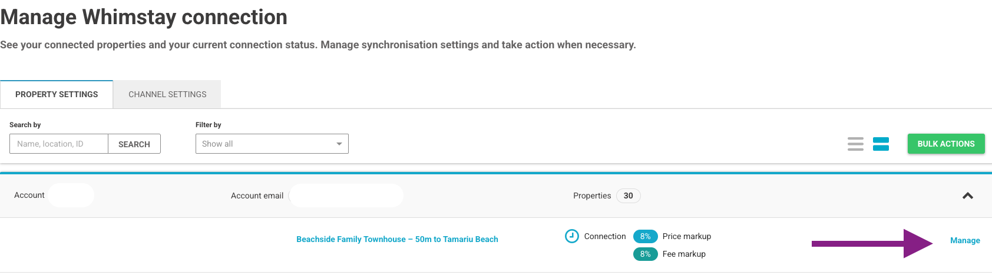992x275 pixels.
Task: Click the 8% Price markup badge
Action: click(x=645, y=236)
